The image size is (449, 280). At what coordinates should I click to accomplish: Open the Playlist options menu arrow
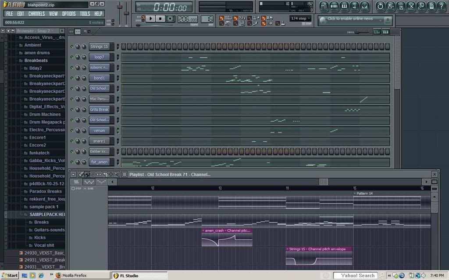(73, 174)
